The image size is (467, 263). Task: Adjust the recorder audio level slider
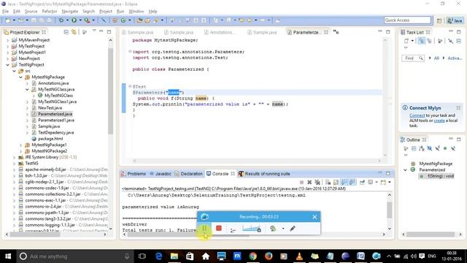(252, 229)
